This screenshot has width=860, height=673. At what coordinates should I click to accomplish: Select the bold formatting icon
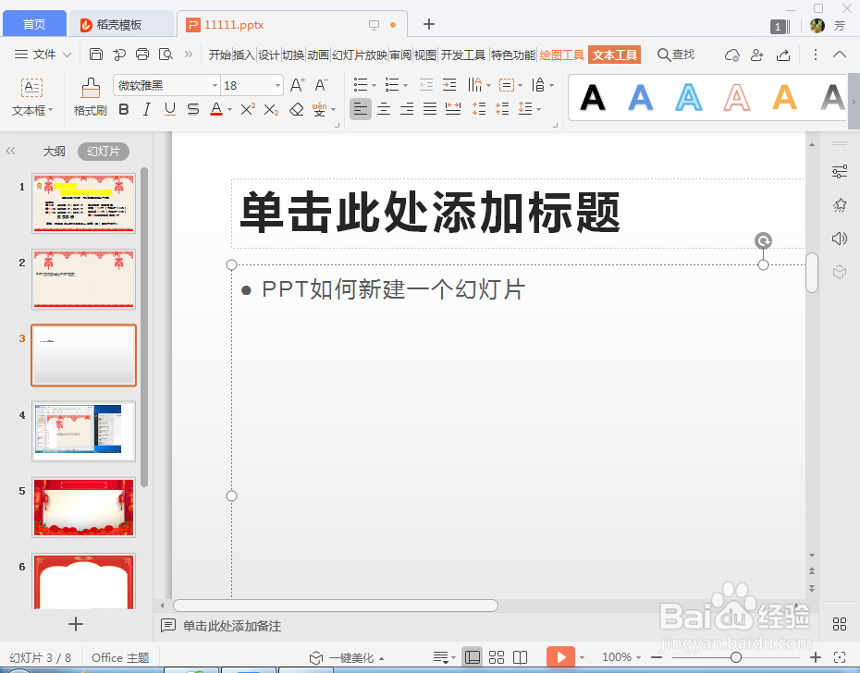coord(123,109)
